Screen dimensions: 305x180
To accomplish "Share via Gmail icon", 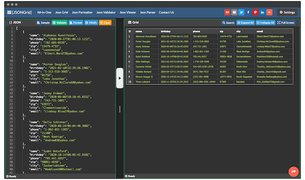I will [x=227, y=12].
